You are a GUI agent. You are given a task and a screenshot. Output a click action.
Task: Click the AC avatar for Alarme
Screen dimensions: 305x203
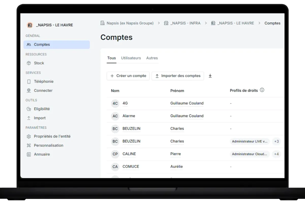pos(115,116)
